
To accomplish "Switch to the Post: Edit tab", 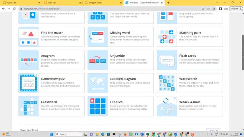I will (62, 3).
